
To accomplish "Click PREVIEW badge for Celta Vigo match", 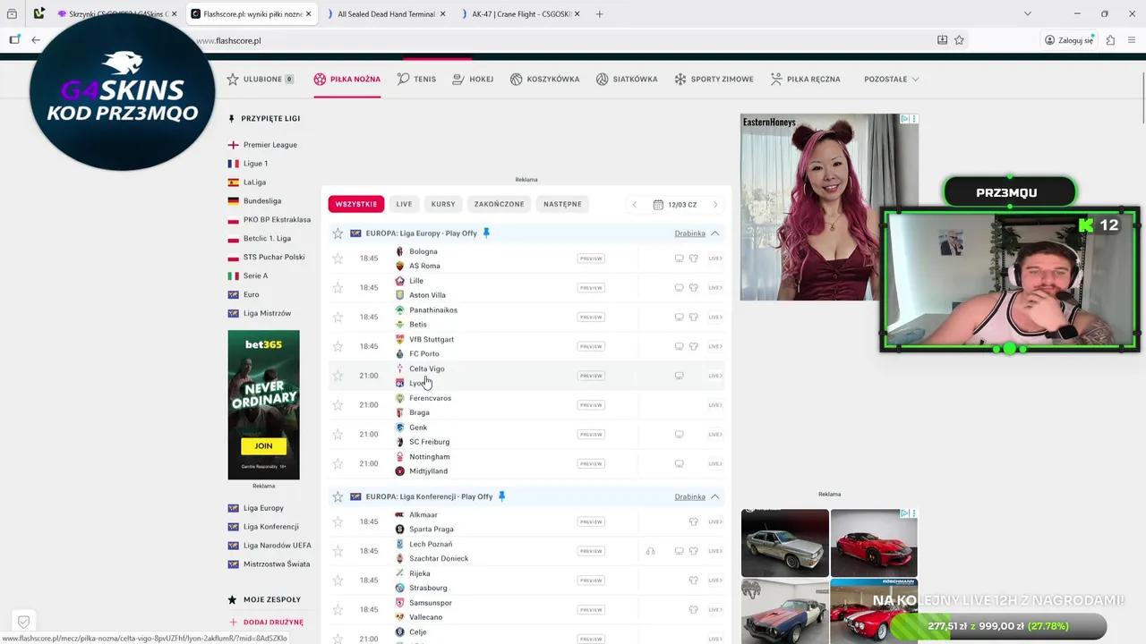I will point(590,376).
